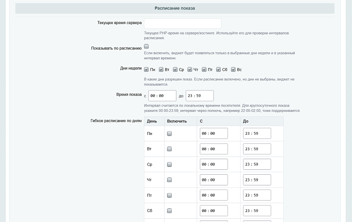Uncheck the Вс weekday checkbox
352x222 pixels.
point(233,70)
